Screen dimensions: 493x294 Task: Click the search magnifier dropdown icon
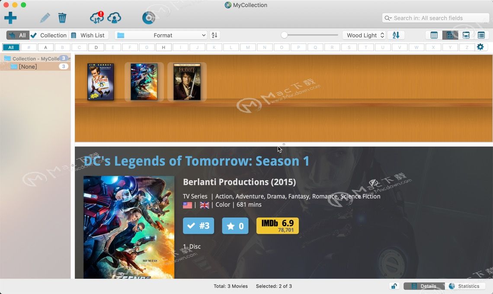(388, 18)
